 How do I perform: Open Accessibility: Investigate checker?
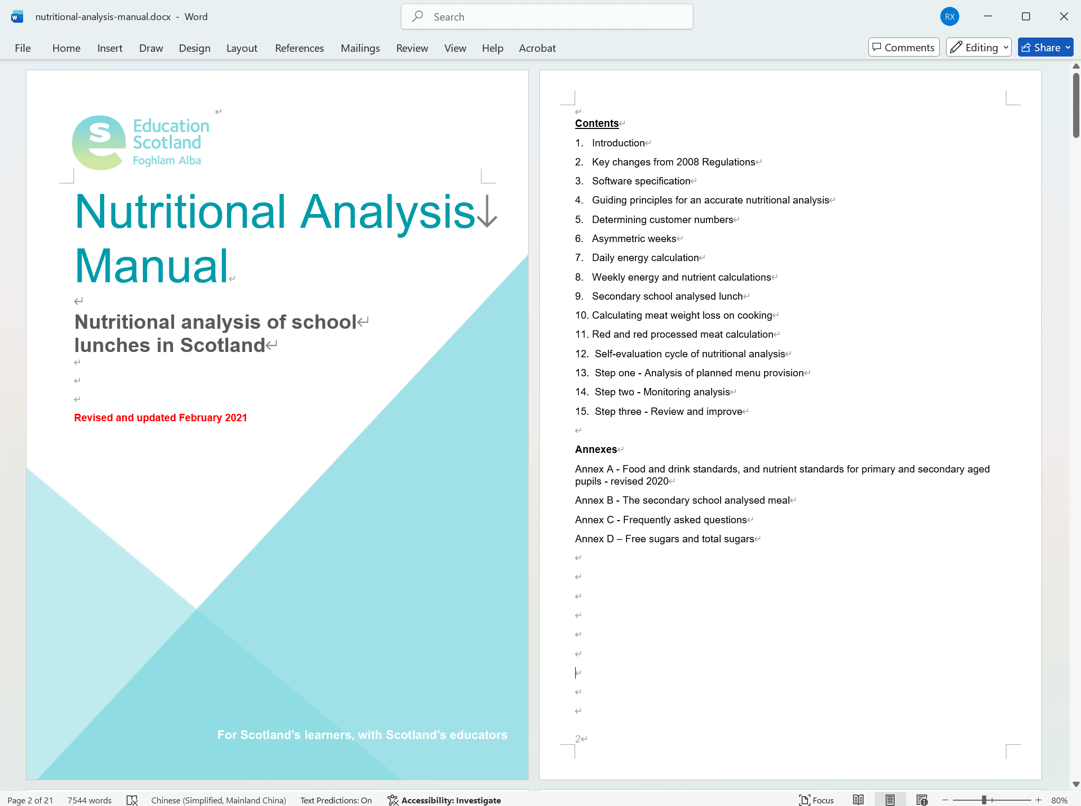point(444,800)
